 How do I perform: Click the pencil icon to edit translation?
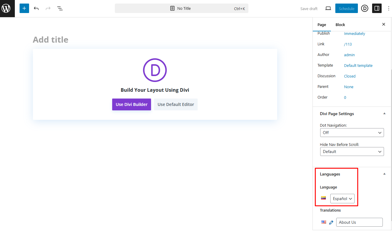331,222
